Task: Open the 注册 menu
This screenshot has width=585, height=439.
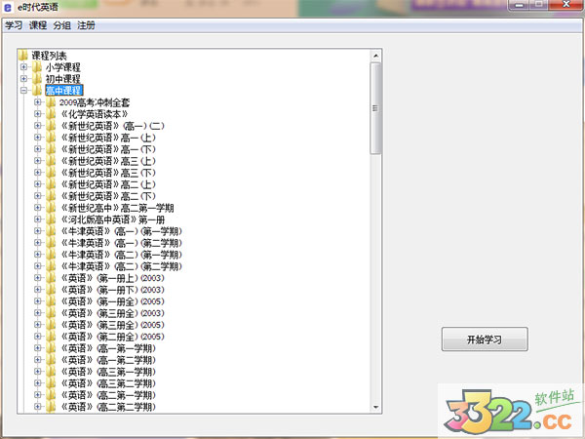Action: click(x=87, y=25)
